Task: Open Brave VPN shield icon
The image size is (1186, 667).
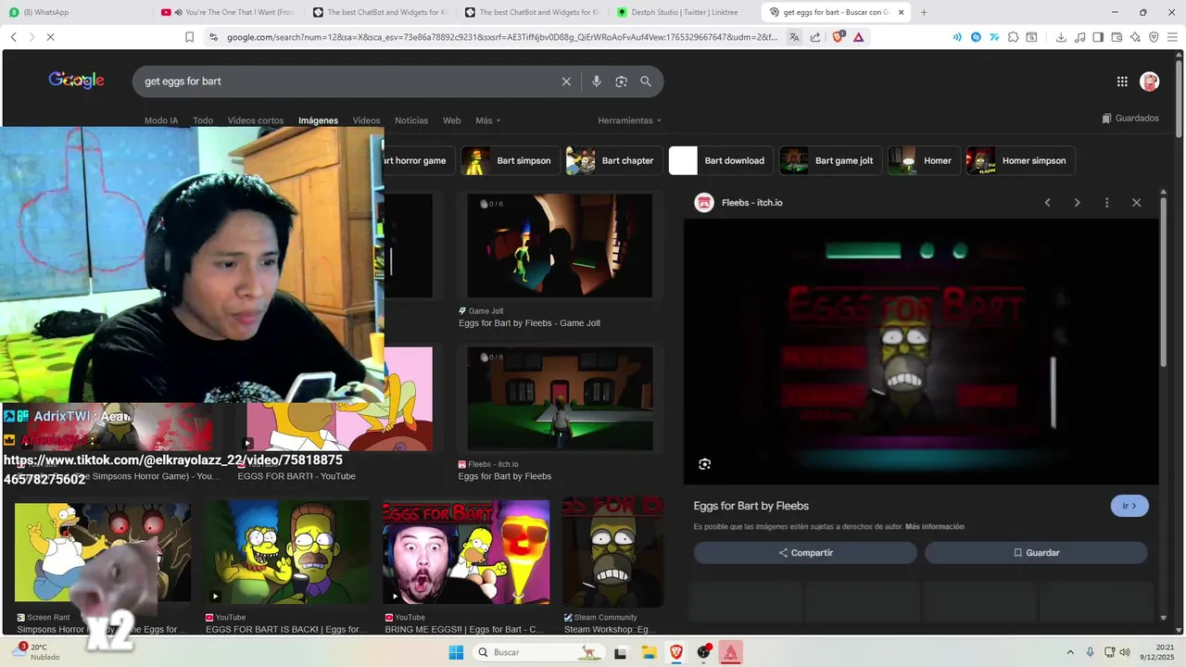Action: pos(1154,37)
